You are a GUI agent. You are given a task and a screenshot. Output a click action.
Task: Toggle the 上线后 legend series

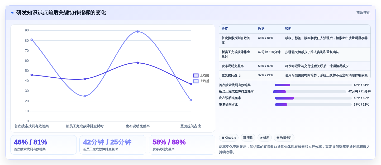201,81
